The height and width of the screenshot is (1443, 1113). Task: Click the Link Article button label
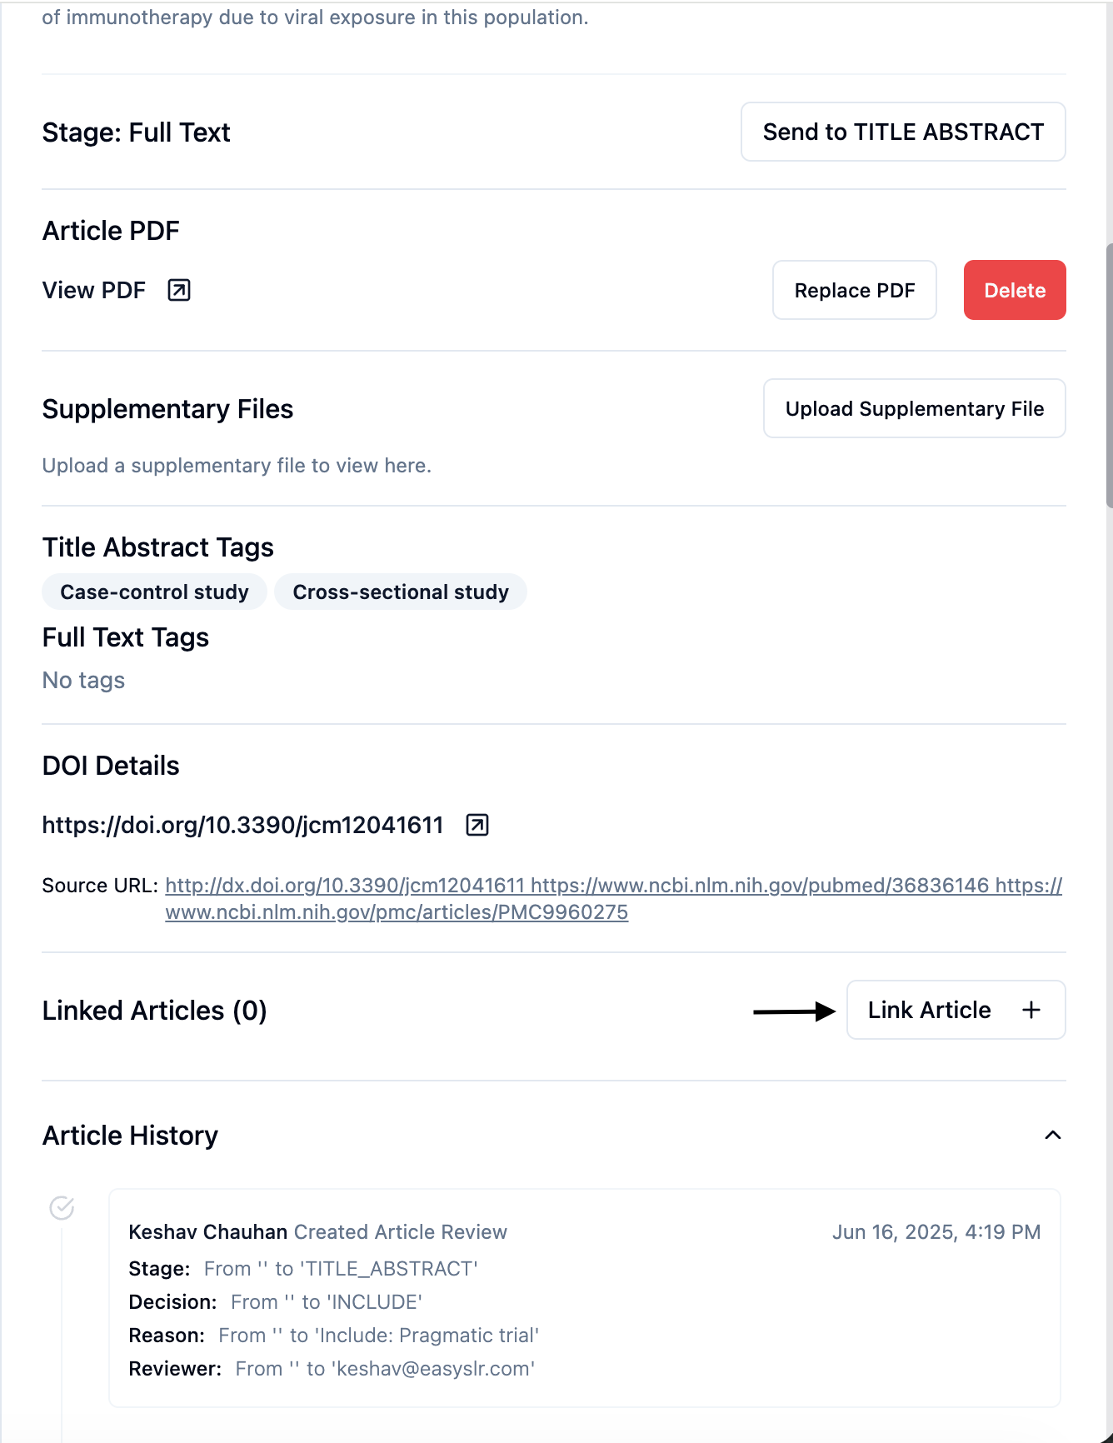929,1010
